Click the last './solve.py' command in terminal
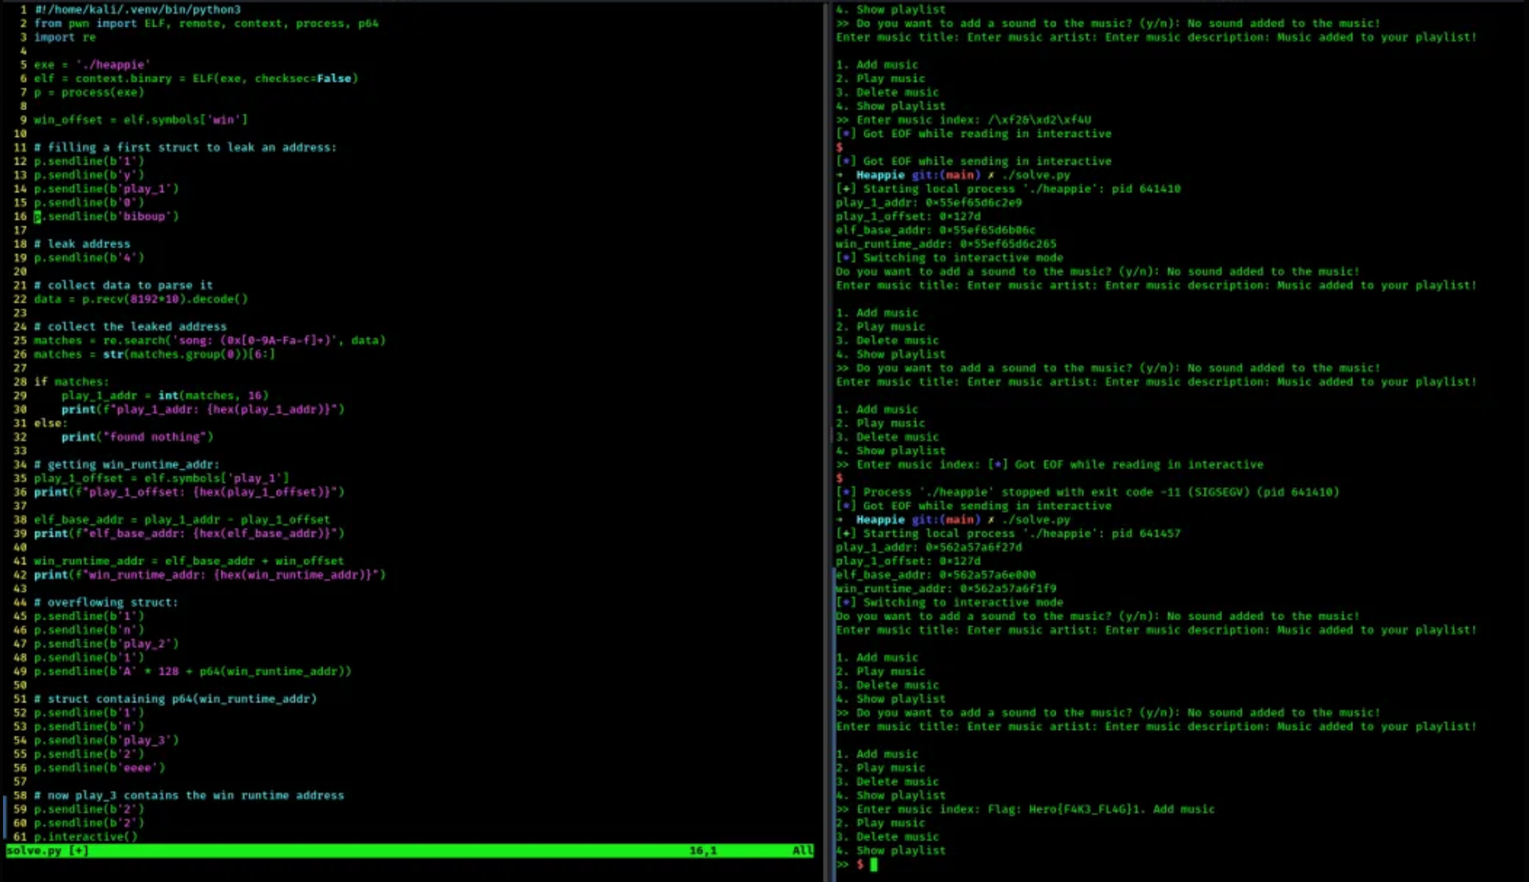Image resolution: width=1529 pixels, height=882 pixels. coord(1036,520)
